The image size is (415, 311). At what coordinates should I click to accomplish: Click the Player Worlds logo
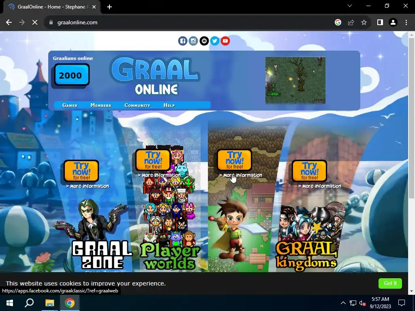click(x=170, y=256)
